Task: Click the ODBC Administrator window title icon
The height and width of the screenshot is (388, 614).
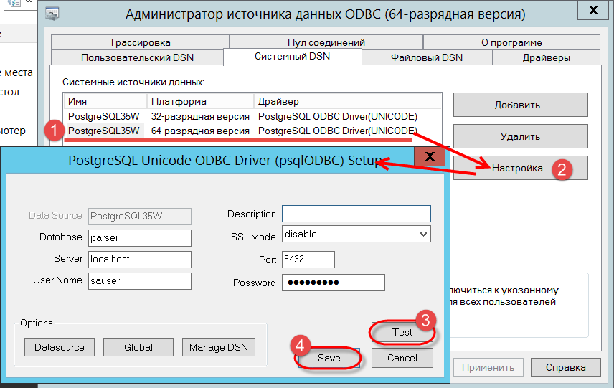Action: 52,14
